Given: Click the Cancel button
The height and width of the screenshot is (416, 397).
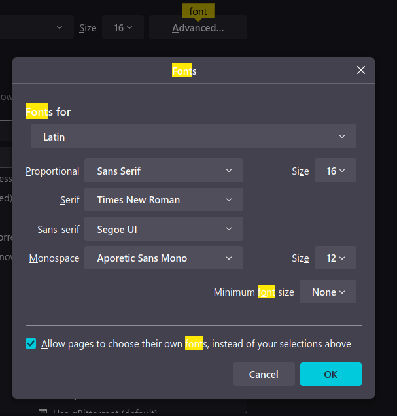Looking at the screenshot, I should coord(264,374).
